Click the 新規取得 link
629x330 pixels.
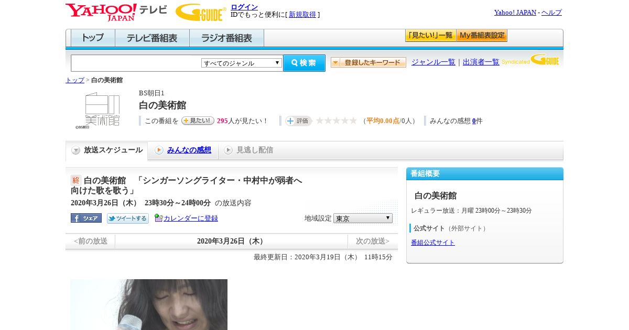[x=302, y=15]
